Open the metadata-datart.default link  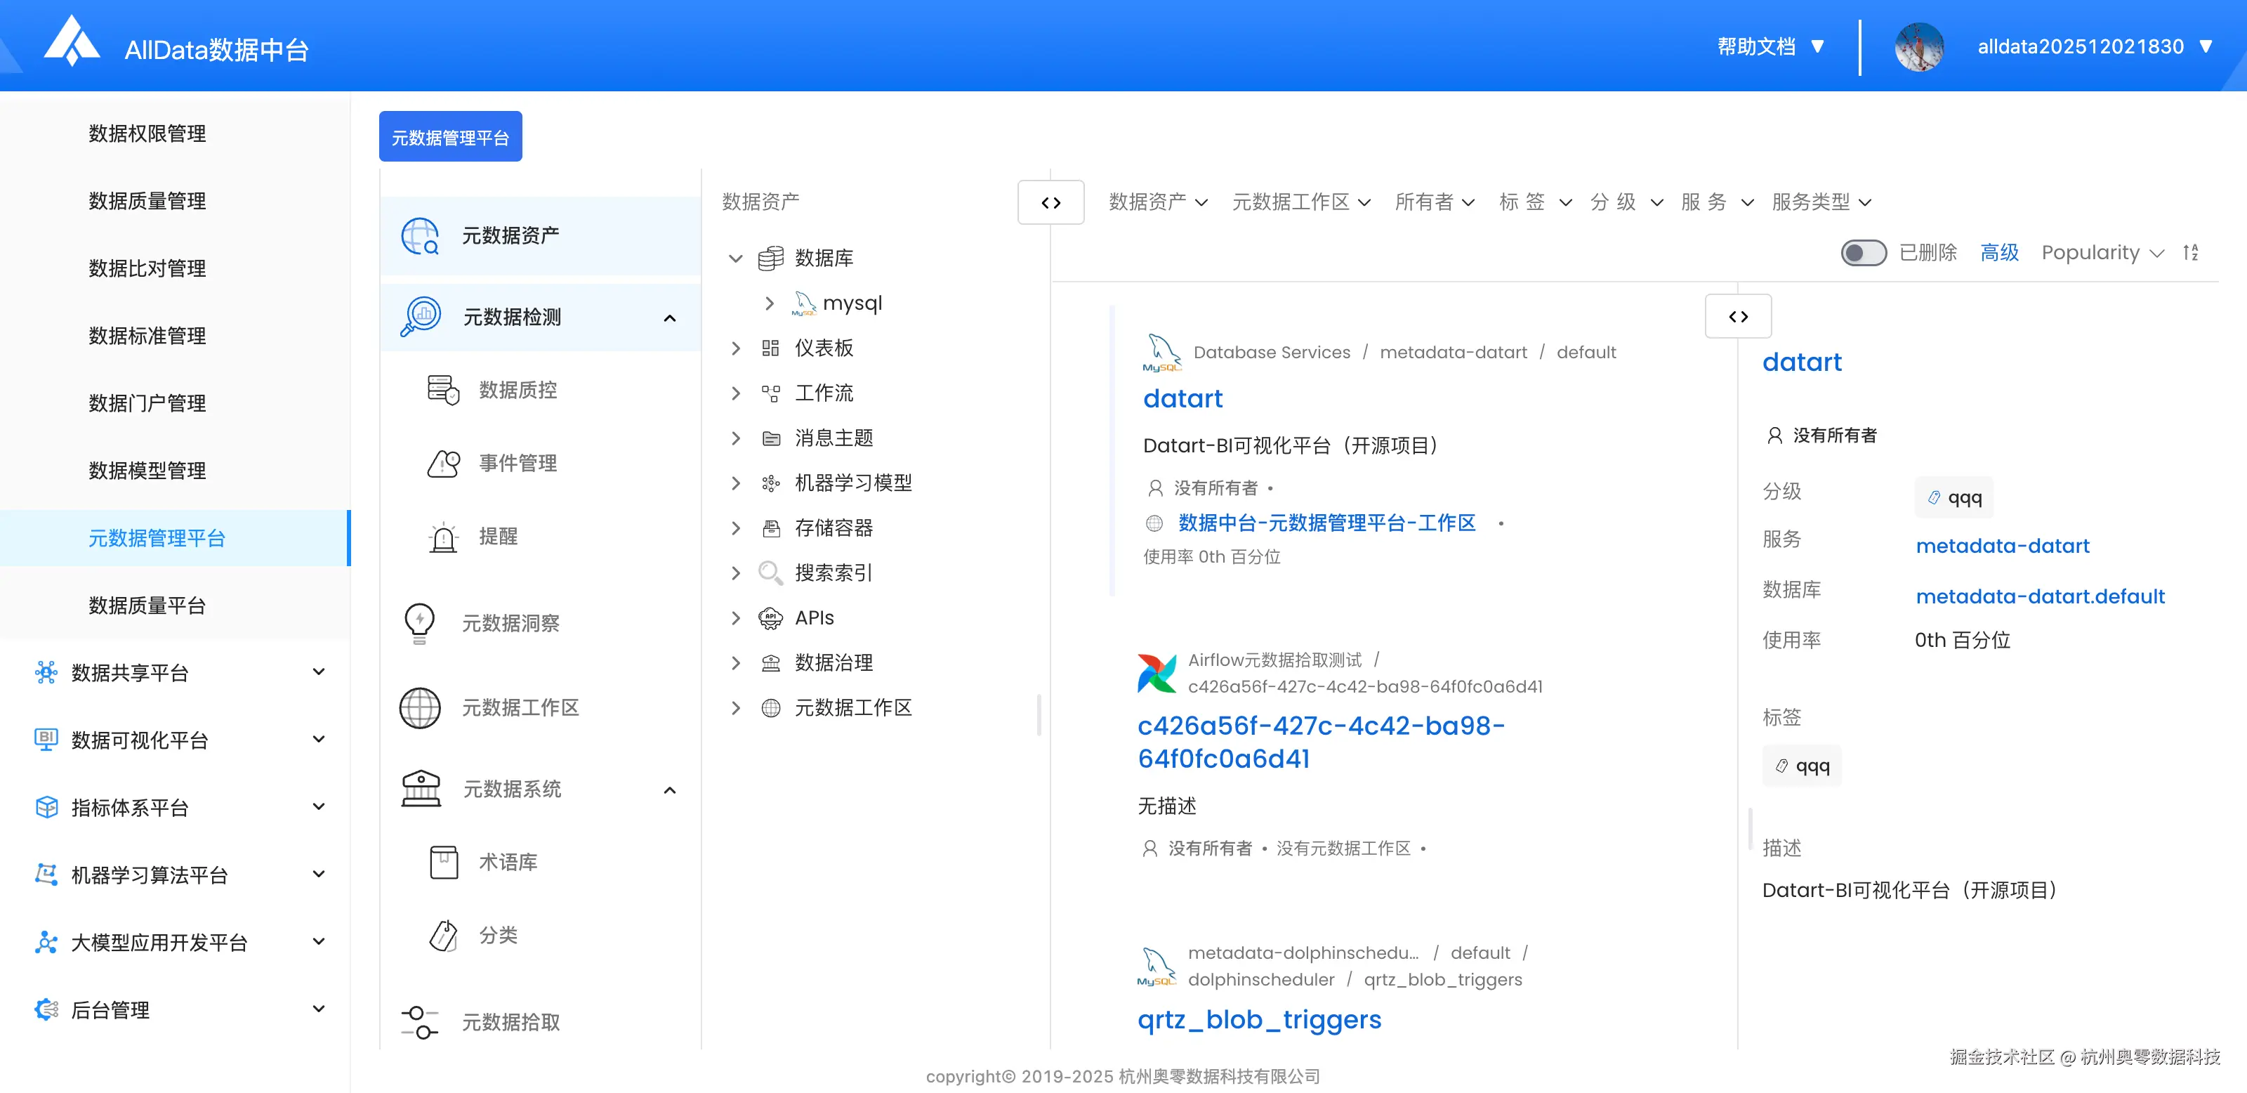[x=2039, y=596]
